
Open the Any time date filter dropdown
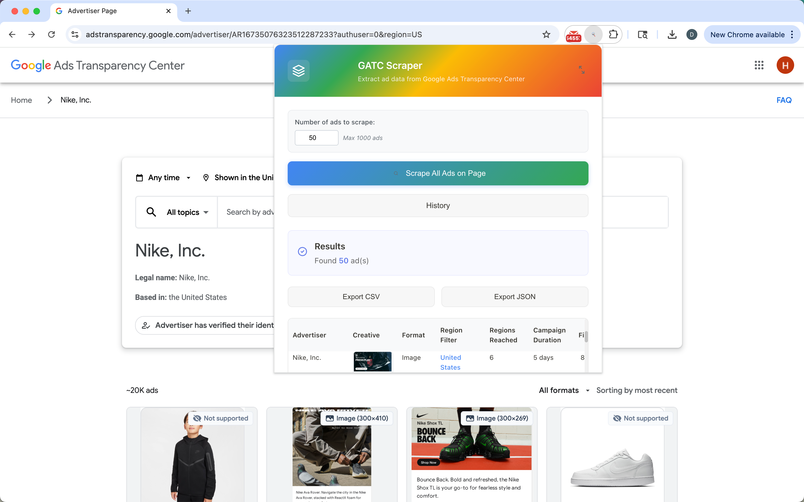tap(163, 178)
